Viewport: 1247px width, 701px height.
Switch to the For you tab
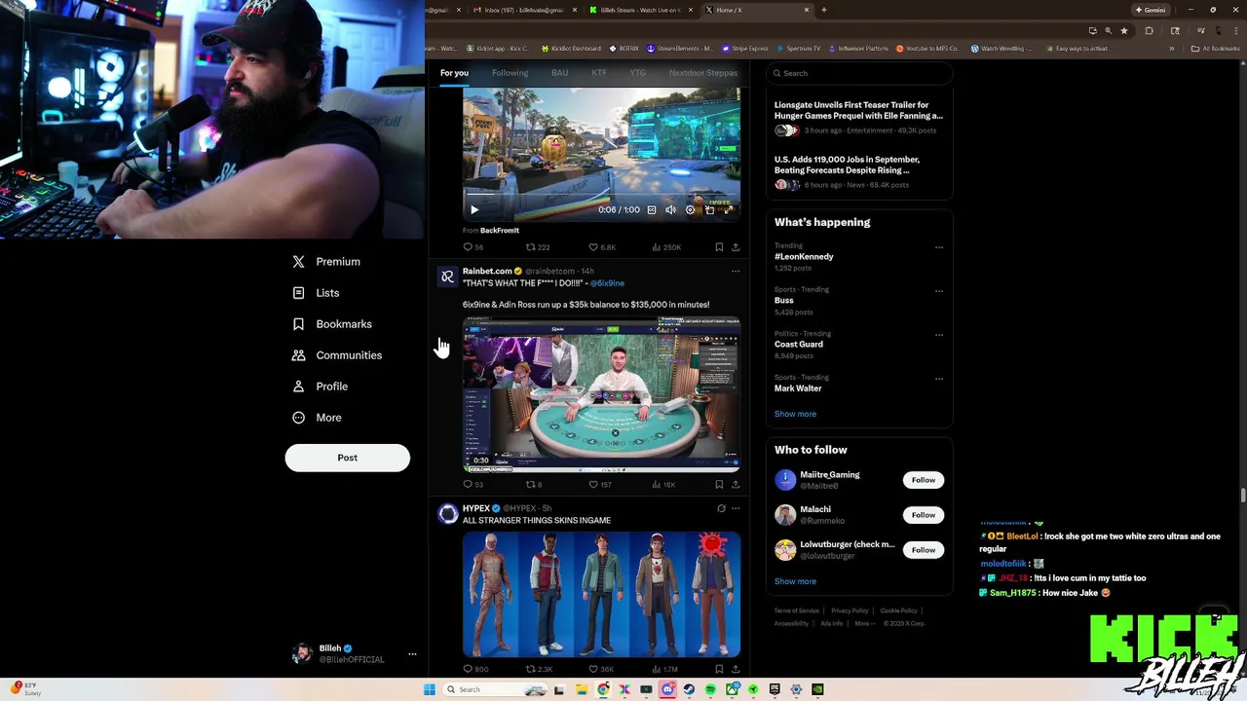point(454,73)
